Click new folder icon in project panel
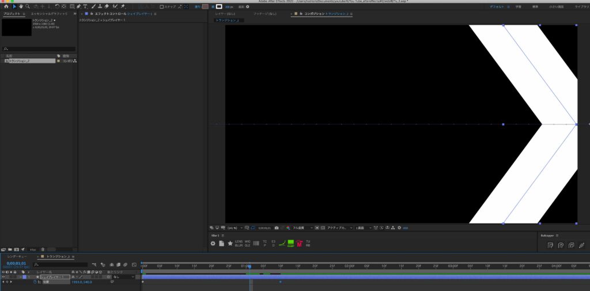 click(x=10, y=249)
